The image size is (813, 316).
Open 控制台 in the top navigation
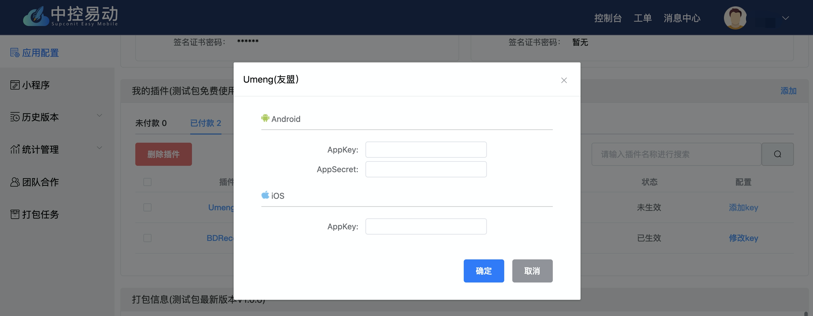click(x=608, y=18)
